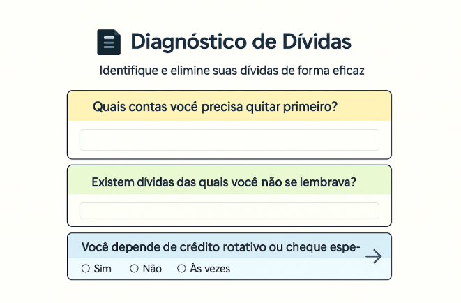461x303 pixels.
Task: Click the empty blue area right of "Às vezes"
Action: [x=300, y=269]
